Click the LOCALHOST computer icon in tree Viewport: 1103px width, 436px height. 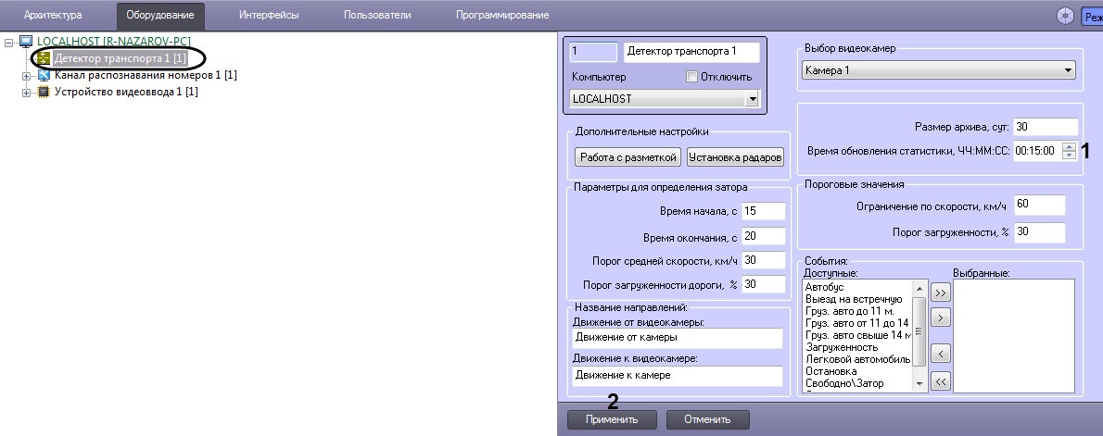pyautogui.click(x=26, y=42)
